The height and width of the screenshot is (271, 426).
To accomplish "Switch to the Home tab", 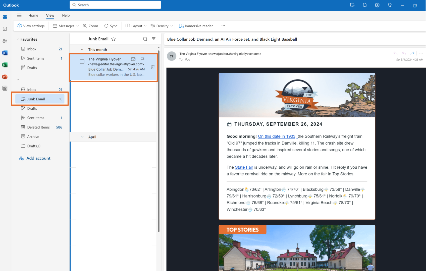I will pyautogui.click(x=33, y=16).
